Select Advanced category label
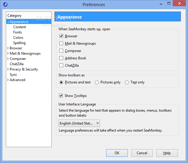This screenshot has height=163, width=188. tap(17, 80)
